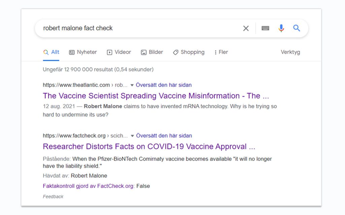This screenshot has width=345, height=215.
Task: Click Översätt den här sidan for The Atlantic
Action: (164, 85)
